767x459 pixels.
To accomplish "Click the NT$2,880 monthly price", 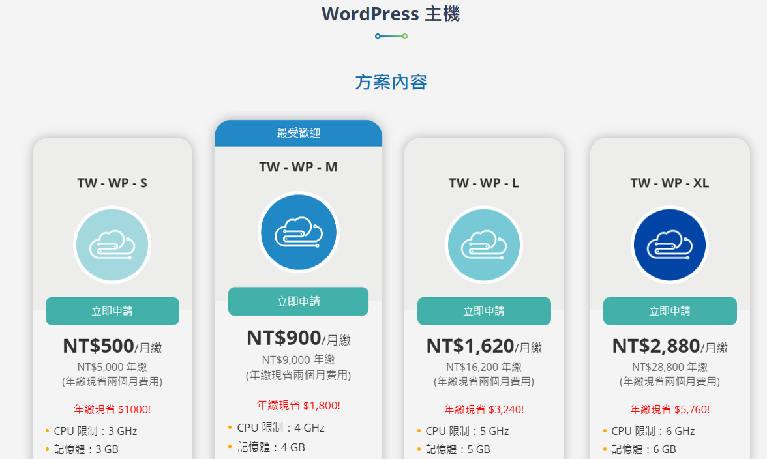I will [670, 346].
